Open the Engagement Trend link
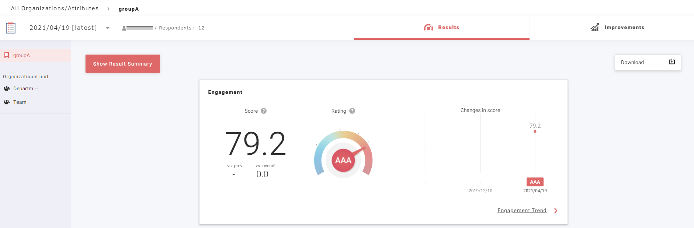This screenshot has width=694, height=228. (x=521, y=211)
